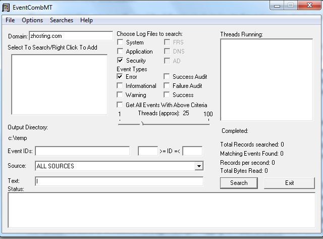Viewport: 323px width, 239px height.
Task: Click the Threads slider handle
Action: 142,123
